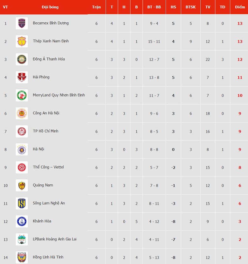Open the Quảng Nam team name link

click(43, 185)
